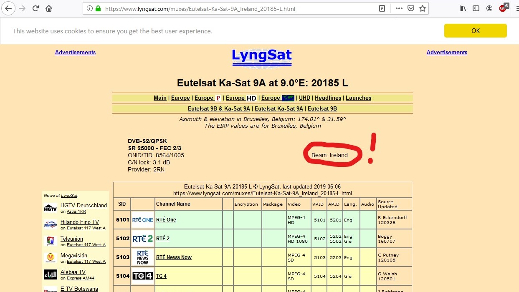Reload the current page

(36, 8)
